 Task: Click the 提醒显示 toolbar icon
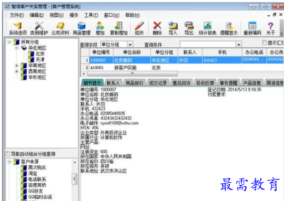pos(229,28)
